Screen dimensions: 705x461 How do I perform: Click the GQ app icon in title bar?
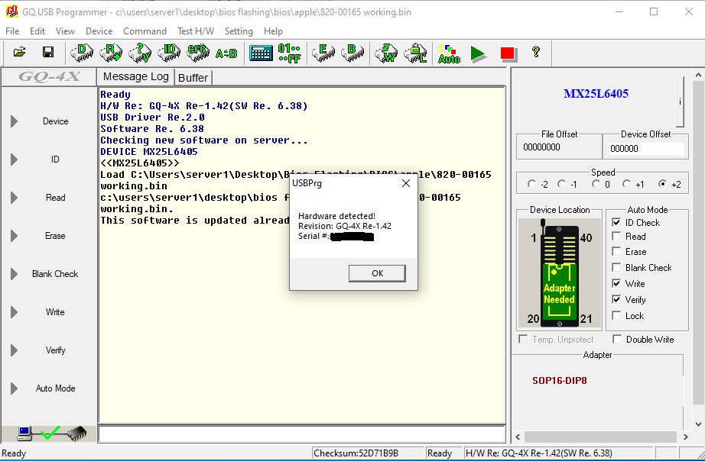coord(11,11)
